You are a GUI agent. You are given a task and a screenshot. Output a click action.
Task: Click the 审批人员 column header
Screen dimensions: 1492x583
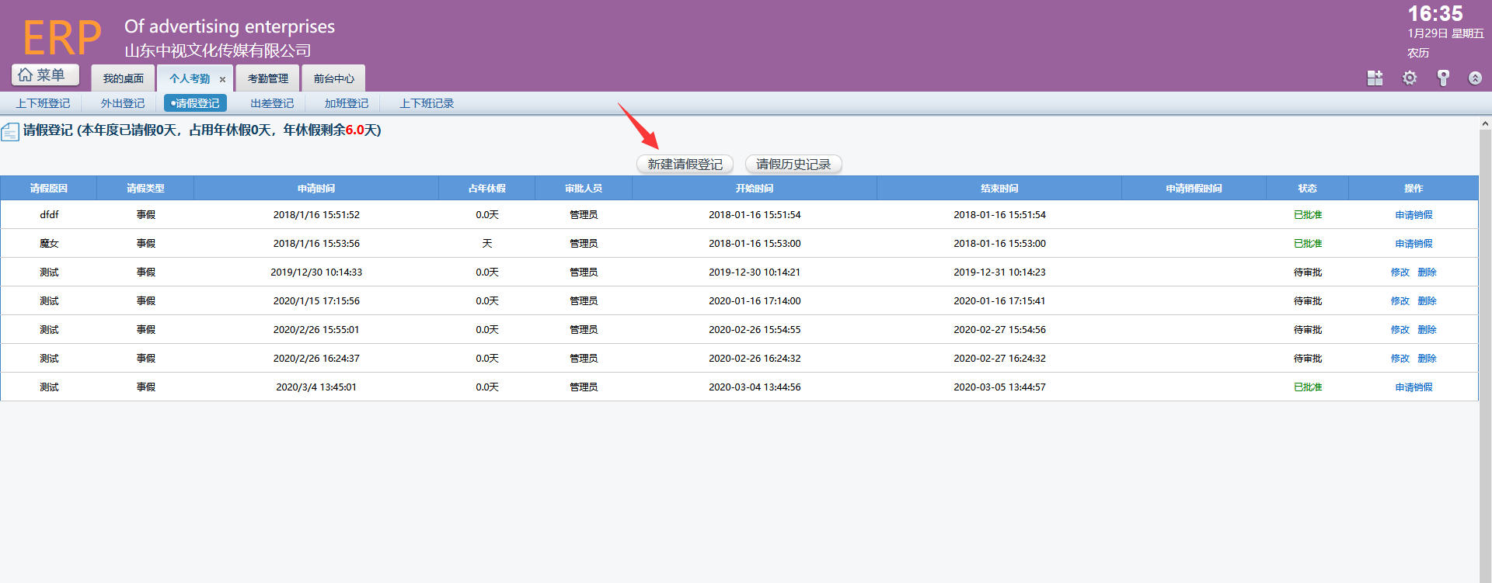[x=584, y=189]
